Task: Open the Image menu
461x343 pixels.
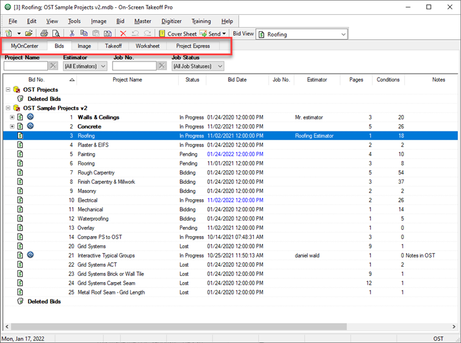Action: (x=98, y=21)
